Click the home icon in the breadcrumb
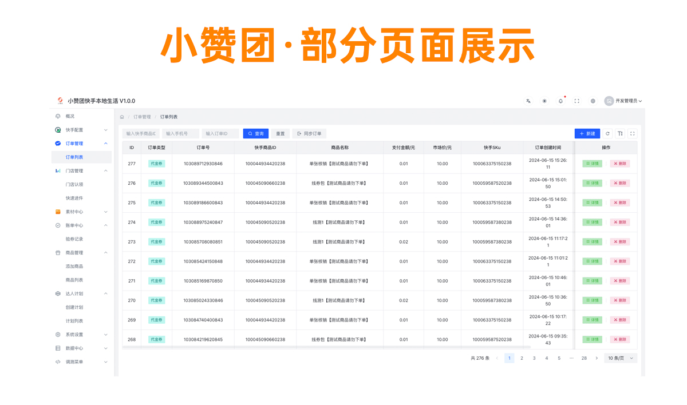Viewport: 687px width, 405px height. point(122,117)
